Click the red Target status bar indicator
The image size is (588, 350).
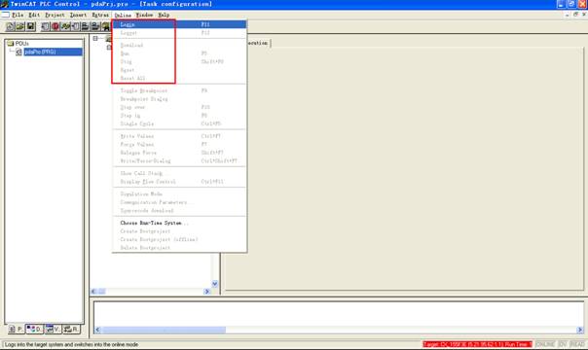click(x=477, y=344)
